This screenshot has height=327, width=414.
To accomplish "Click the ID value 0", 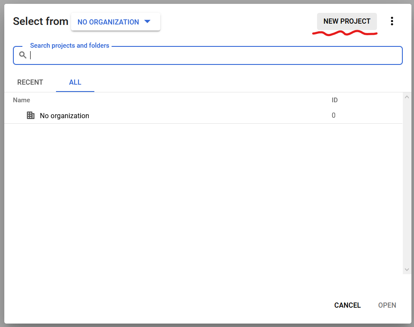I will (333, 115).
